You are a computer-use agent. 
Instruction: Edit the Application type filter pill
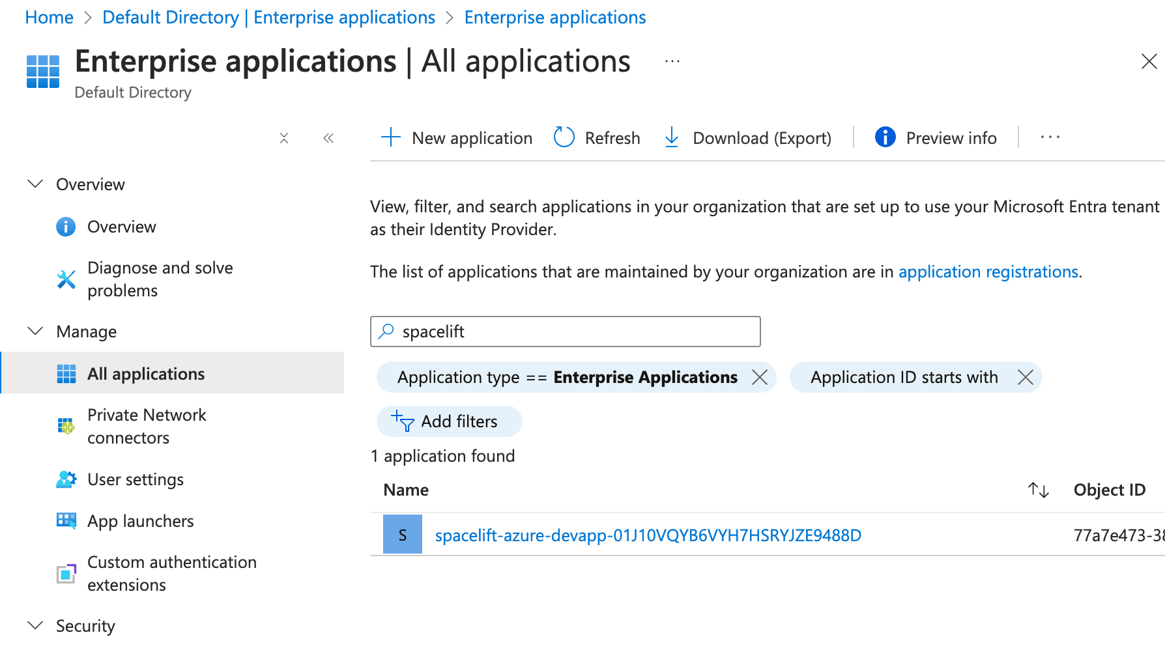(567, 377)
